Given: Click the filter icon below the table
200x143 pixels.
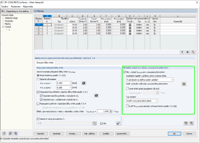Looking at the screenshot, I should pos(182,52).
